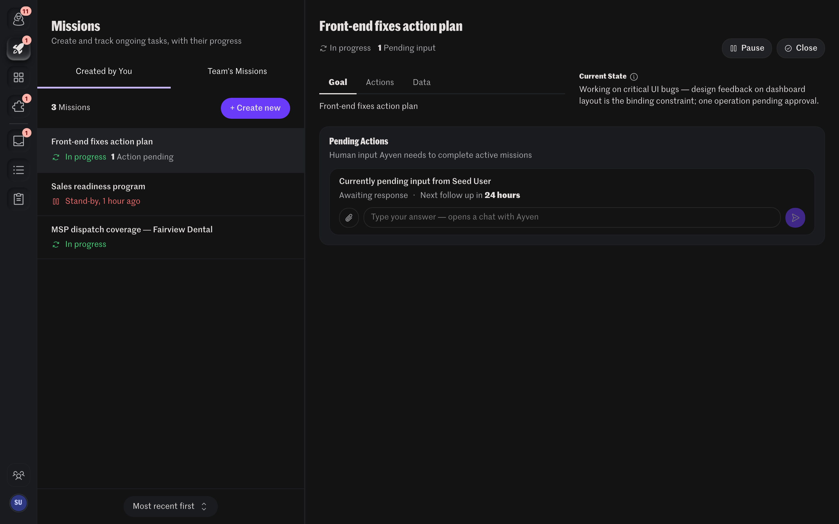This screenshot has width=839, height=524.
Task: Click the green refresh icon on MSP dispatch row
Action: [x=56, y=245]
